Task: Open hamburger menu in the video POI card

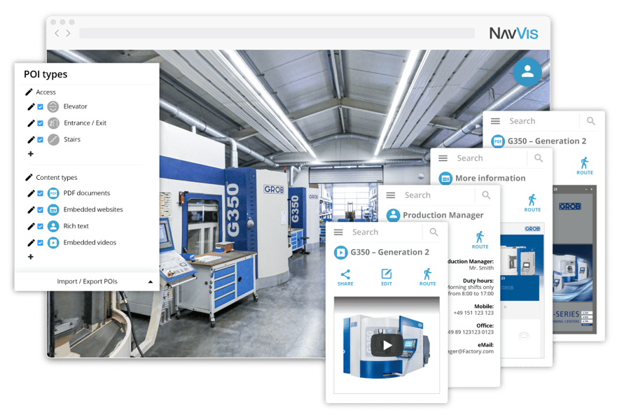Action: tap(338, 232)
